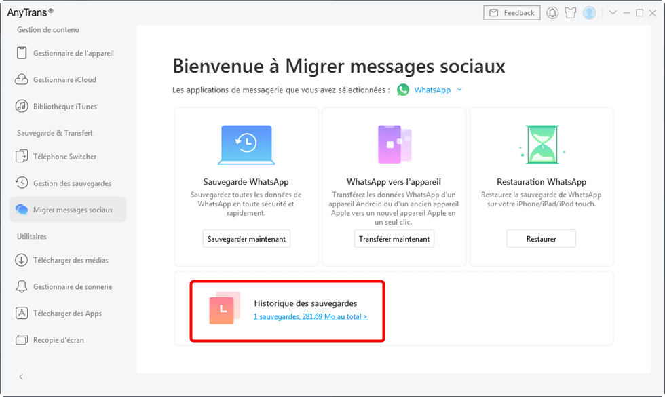Expand the title bar menu chevron
This screenshot has width=665, height=397.
(613, 13)
